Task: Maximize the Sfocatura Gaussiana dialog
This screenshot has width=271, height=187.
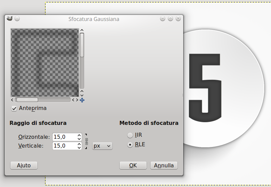Action: [170, 19]
